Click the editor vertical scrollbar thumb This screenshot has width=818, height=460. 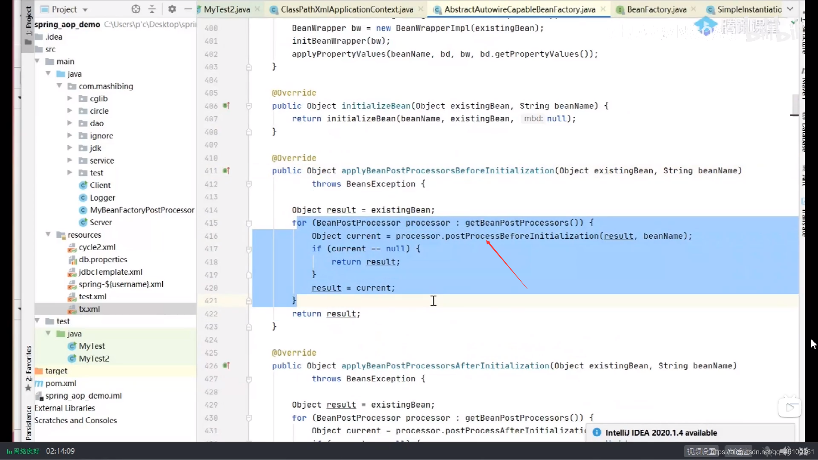[795, 104]
